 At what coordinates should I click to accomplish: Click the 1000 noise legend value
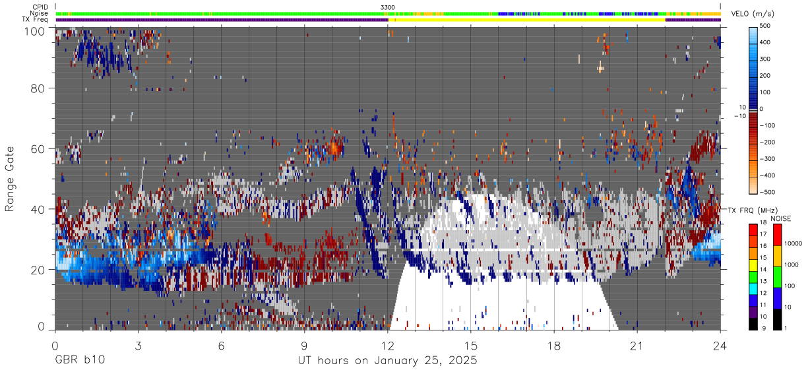[x=791, y=265]
